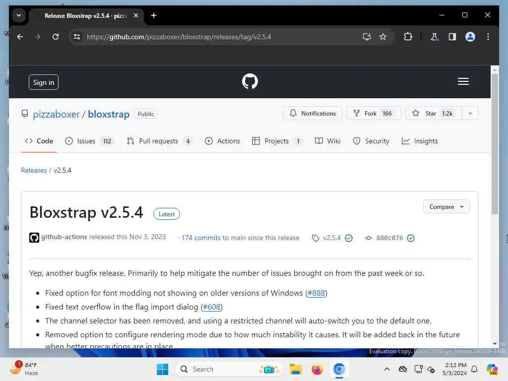Open the GitHub hamburger menu
The width and height of the screenshot is (508, 381).
[463, 82]
